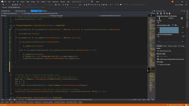The width and height of the screenshot is (189, 106).
Task: Collapse the CPU graph section
Action: tap(157, 34)
